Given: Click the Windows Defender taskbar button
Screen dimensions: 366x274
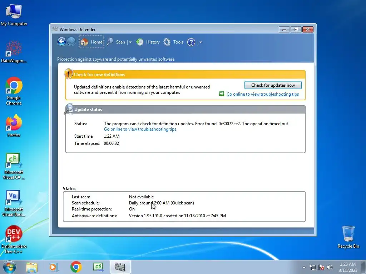Looking at the screenshot, I should click(x=120, y=267).
